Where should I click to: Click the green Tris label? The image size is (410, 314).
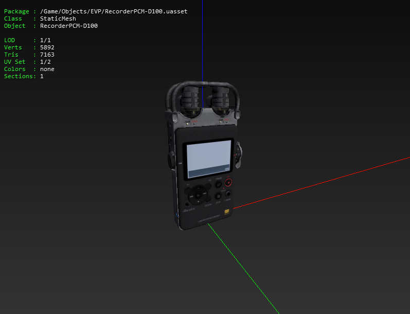[11, 55]
